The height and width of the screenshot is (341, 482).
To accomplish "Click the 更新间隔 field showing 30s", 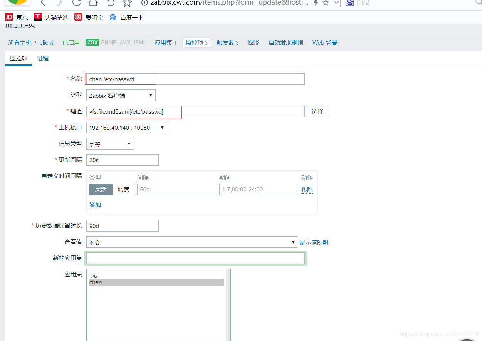I will coord(122,160).
